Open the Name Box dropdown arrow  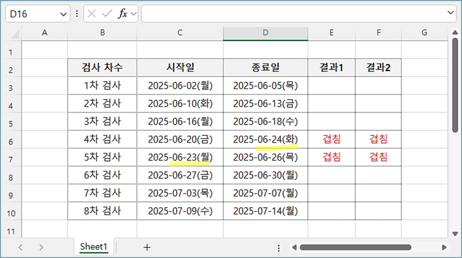[x=64, y=13]
